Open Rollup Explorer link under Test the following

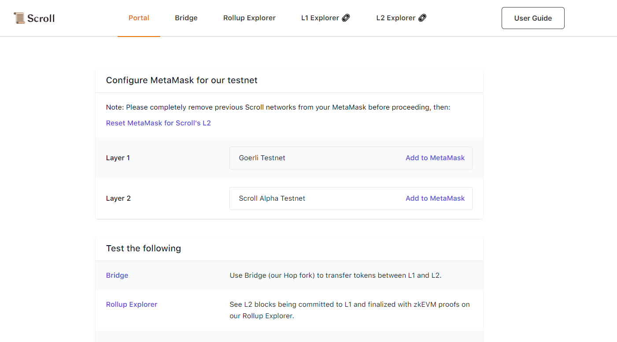132,305
